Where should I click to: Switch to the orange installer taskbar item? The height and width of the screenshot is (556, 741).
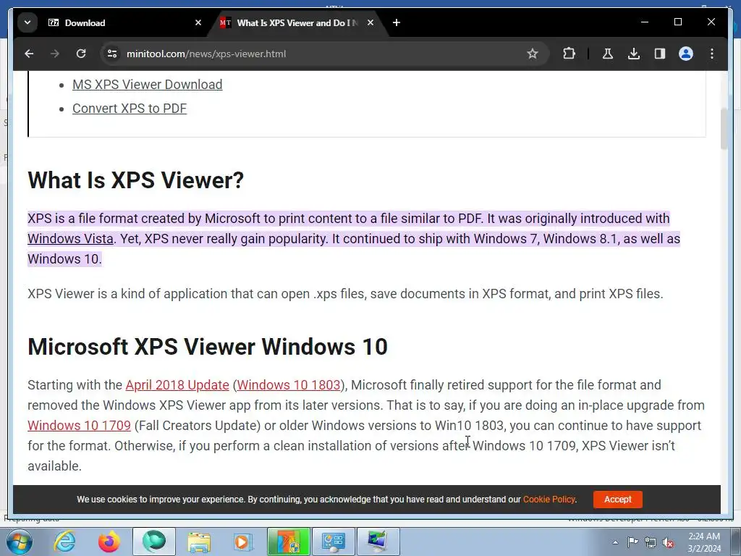pyautogui.click(x=289, y=542)
